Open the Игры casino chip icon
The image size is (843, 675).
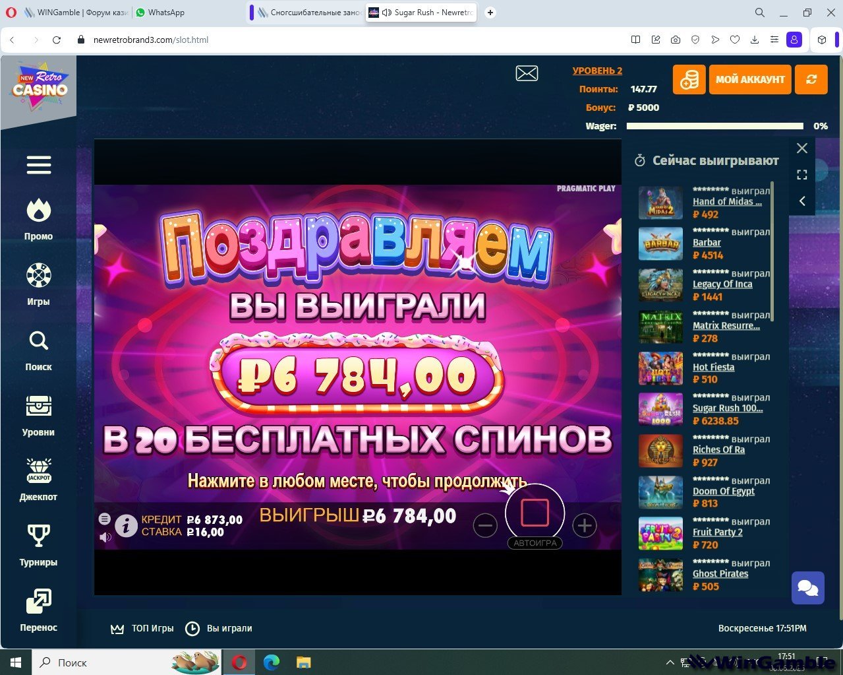coord(38,276)
